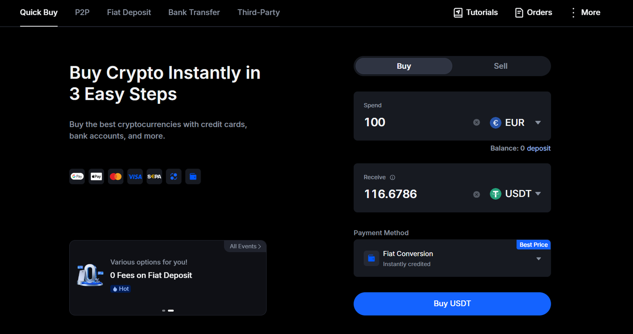
Task: Show the first carousel slide indicator dot
Action: pyautogui.click(x=164, y=311)
